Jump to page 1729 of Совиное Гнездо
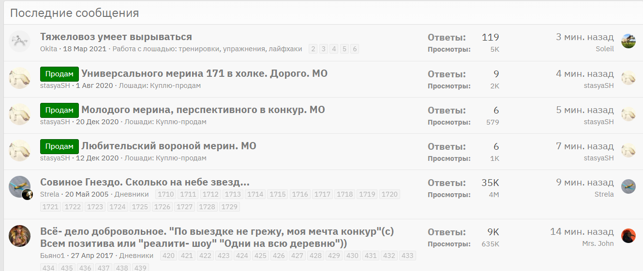 tap(229, 207)
